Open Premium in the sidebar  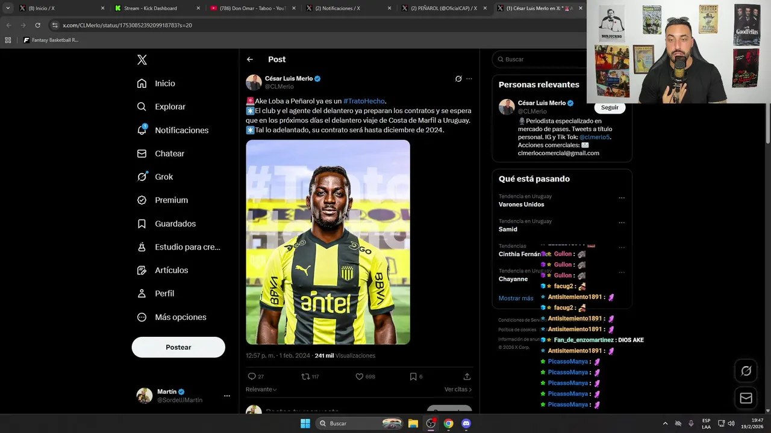163,200
